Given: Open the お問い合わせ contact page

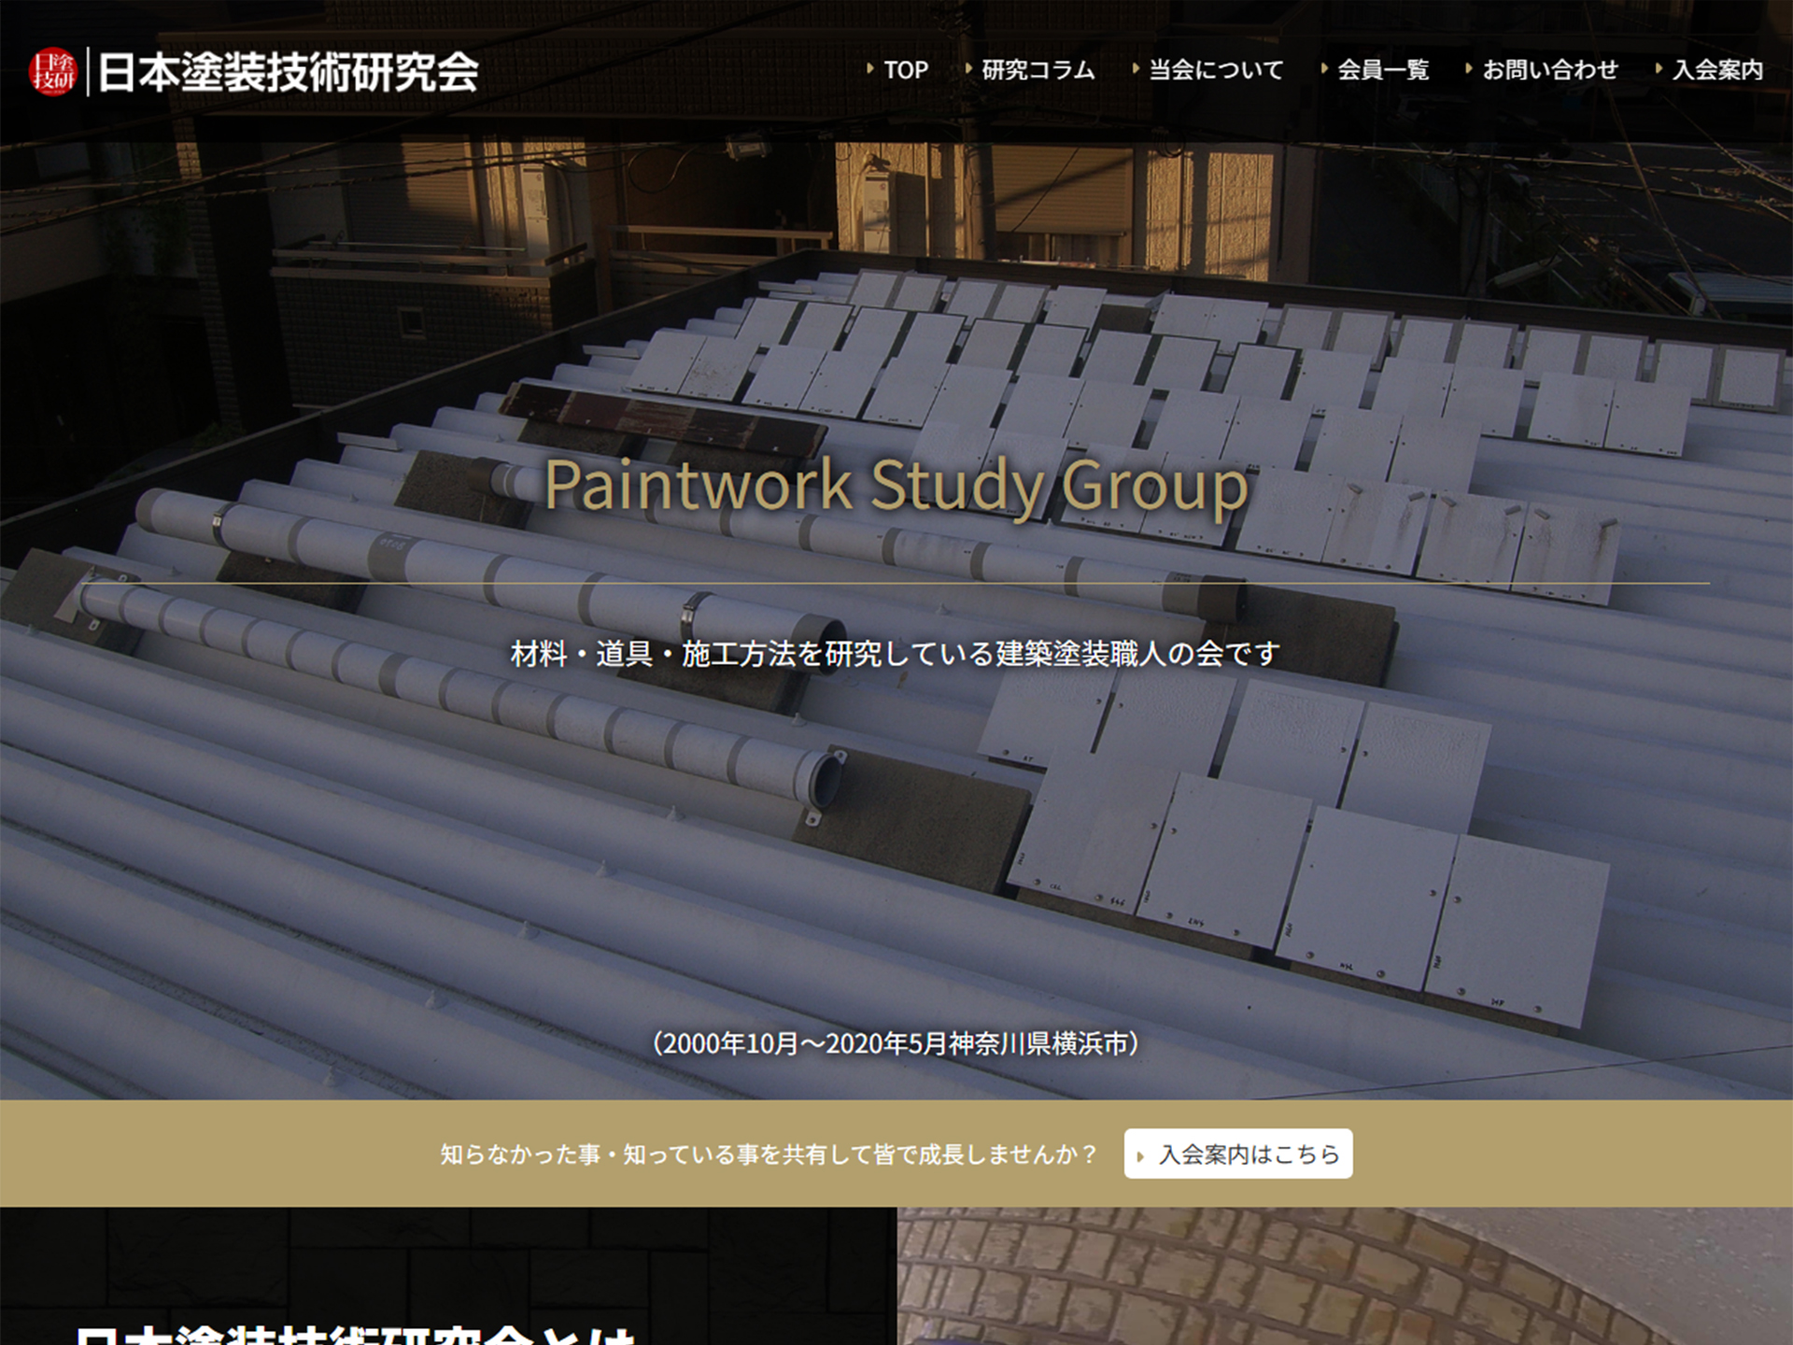Looking at the screenshot, I should (1549, 70).
